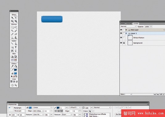This screenshot has height=117, width=165.
Task: Open the layer blend mode Normal dropdown
Action: click(x=128, y=26)
